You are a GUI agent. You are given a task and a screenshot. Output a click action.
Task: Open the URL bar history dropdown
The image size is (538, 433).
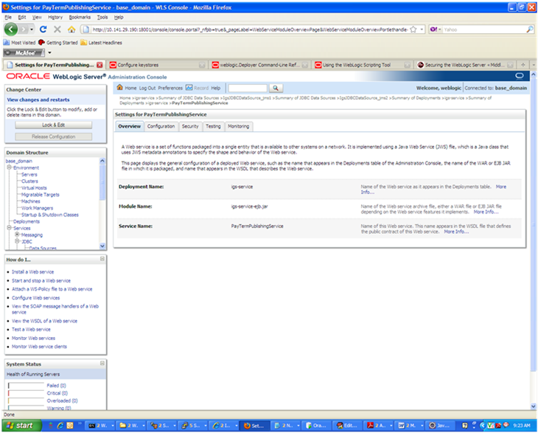[x=422, y=30]
